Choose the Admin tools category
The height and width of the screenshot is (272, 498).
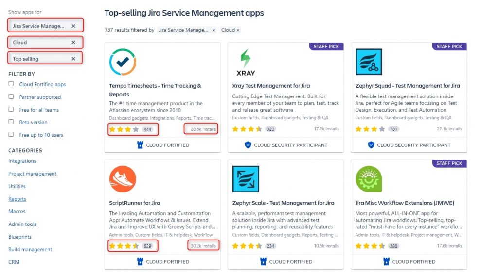coord(22,224)
